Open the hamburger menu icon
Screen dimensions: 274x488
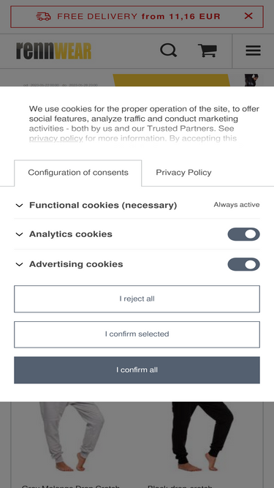pos(254,50)
